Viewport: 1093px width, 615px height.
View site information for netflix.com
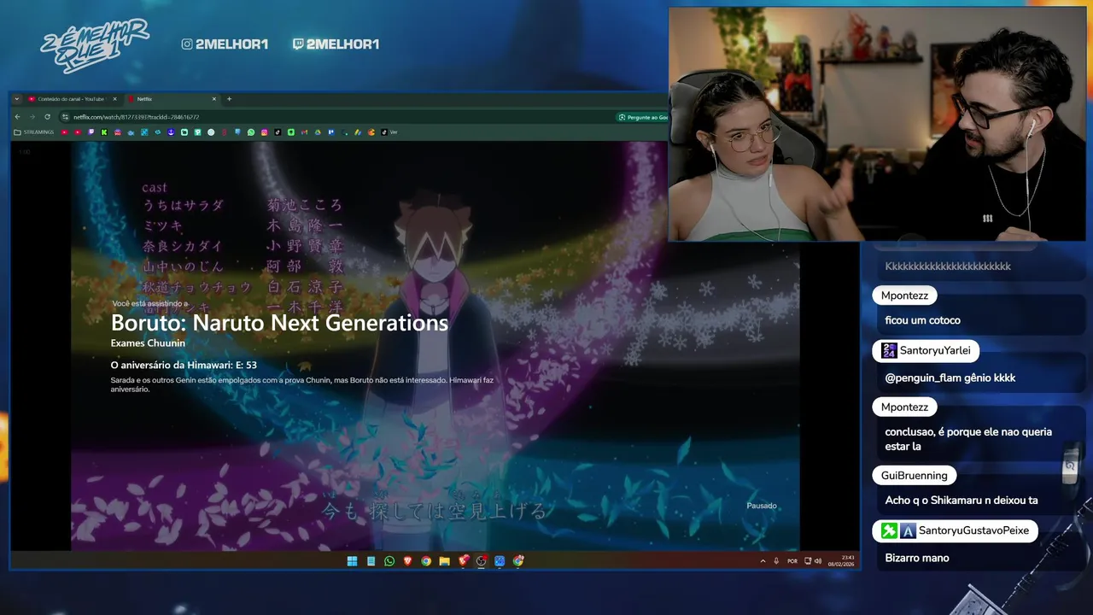65,117
